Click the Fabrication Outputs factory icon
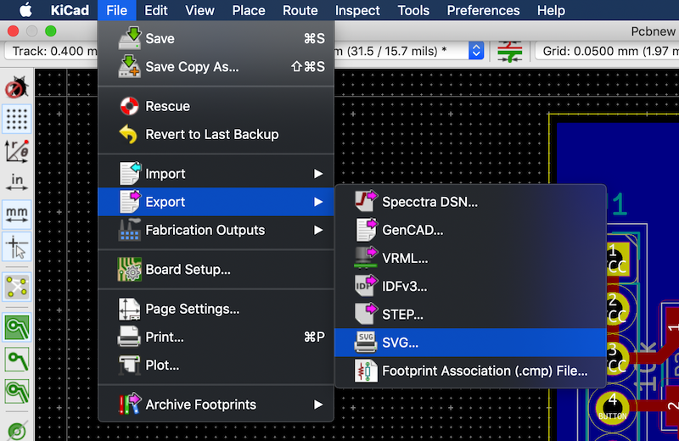Image resolution: width=679 pixels, height=441 pixels. [130, 230]
